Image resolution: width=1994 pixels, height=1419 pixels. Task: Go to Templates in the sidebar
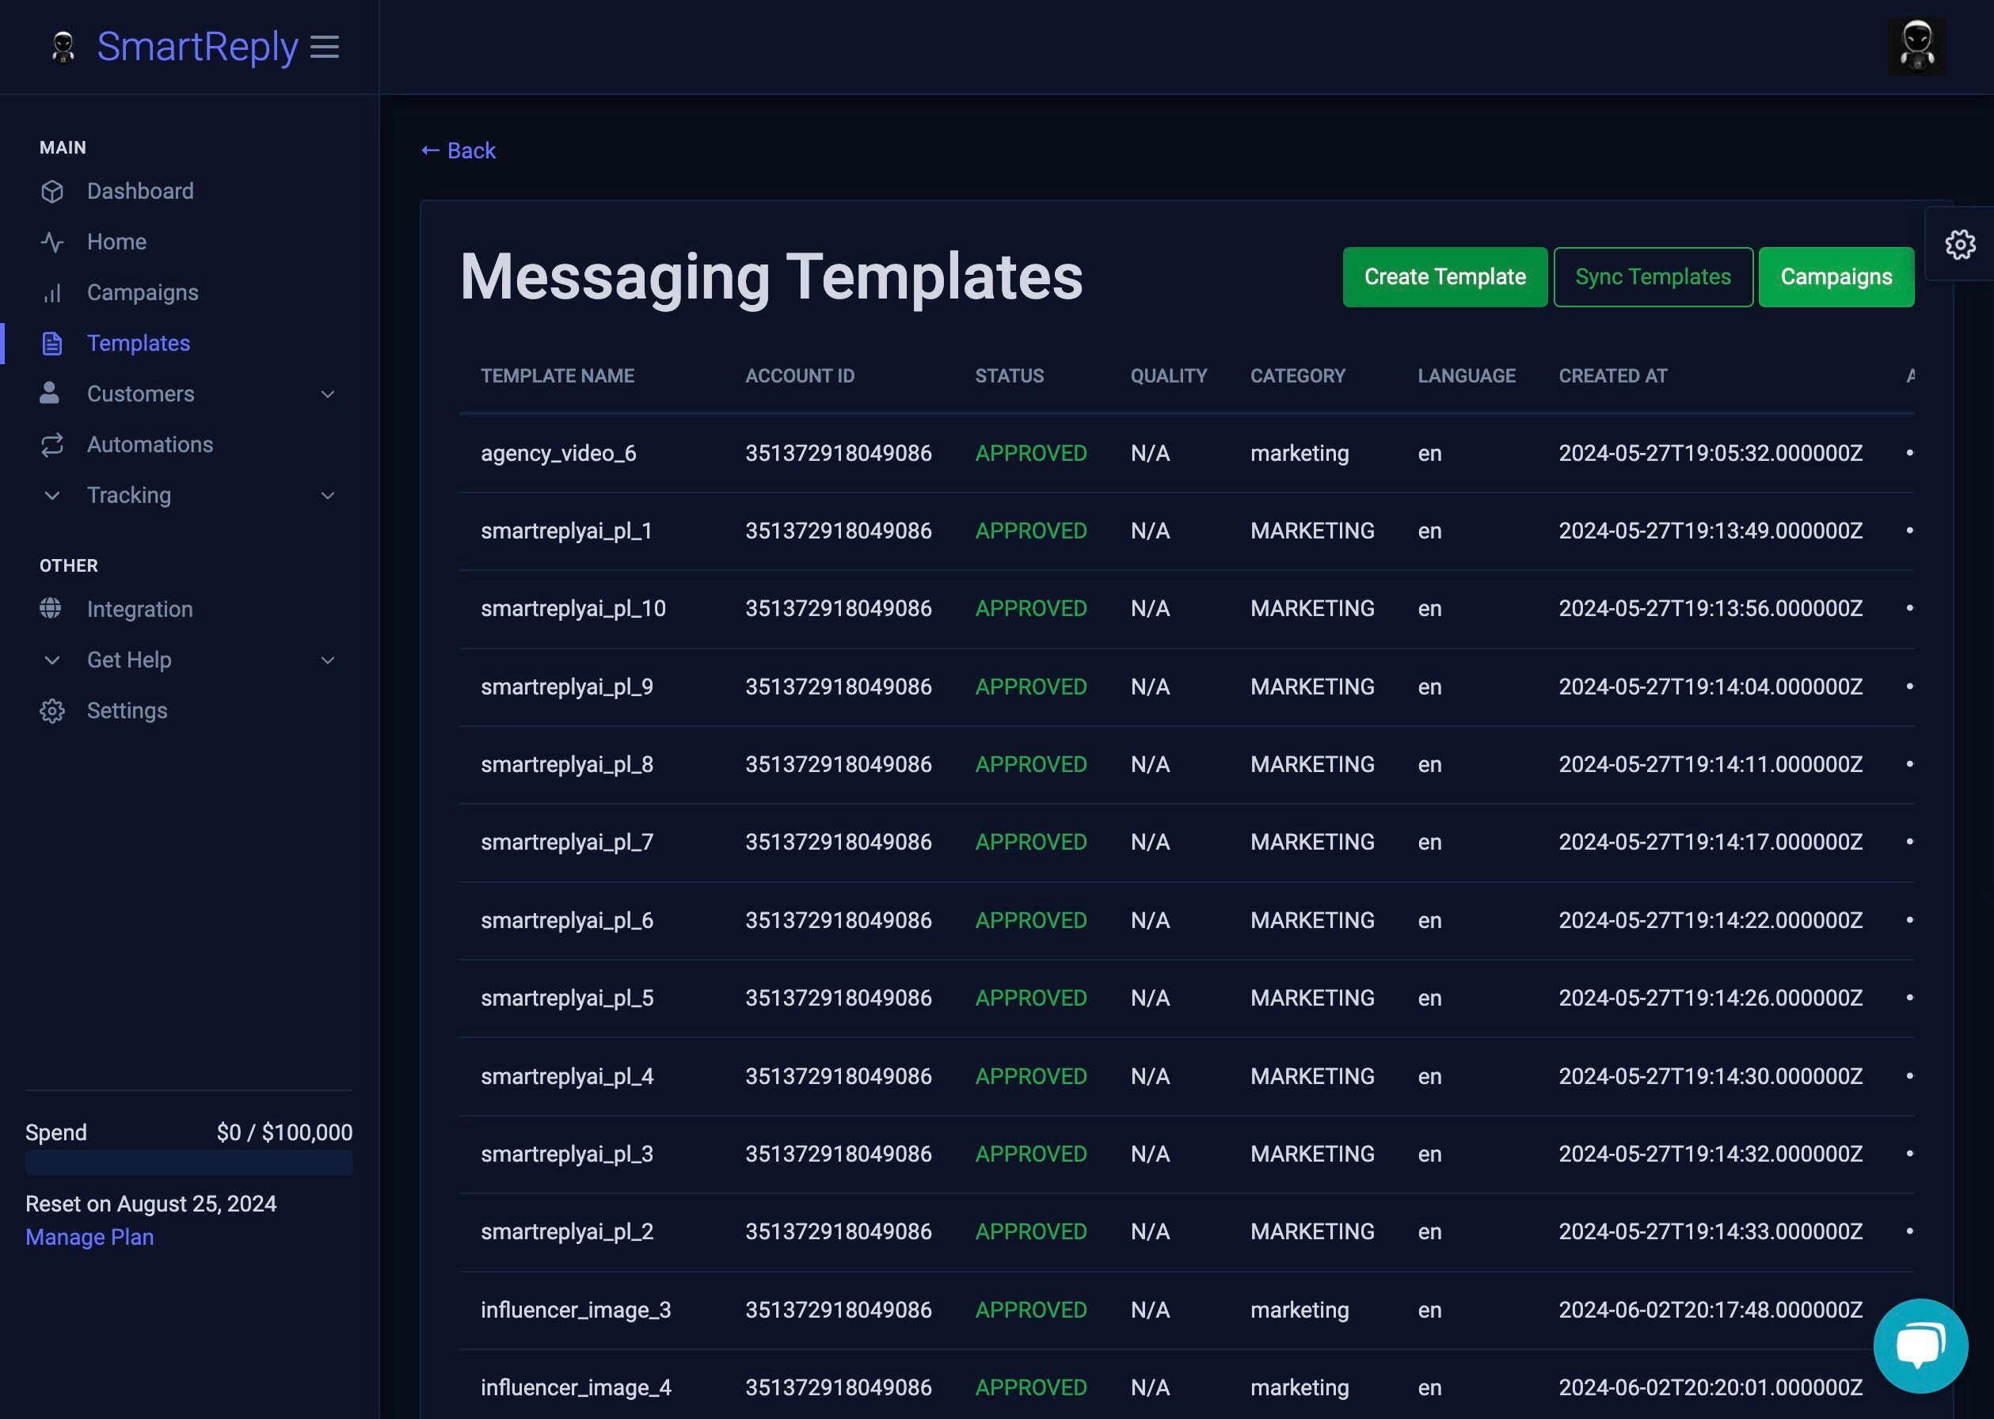(x=138, y=344)
